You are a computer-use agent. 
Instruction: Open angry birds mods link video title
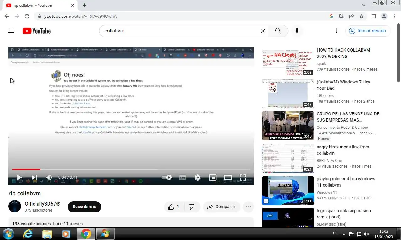click(343, 150)
